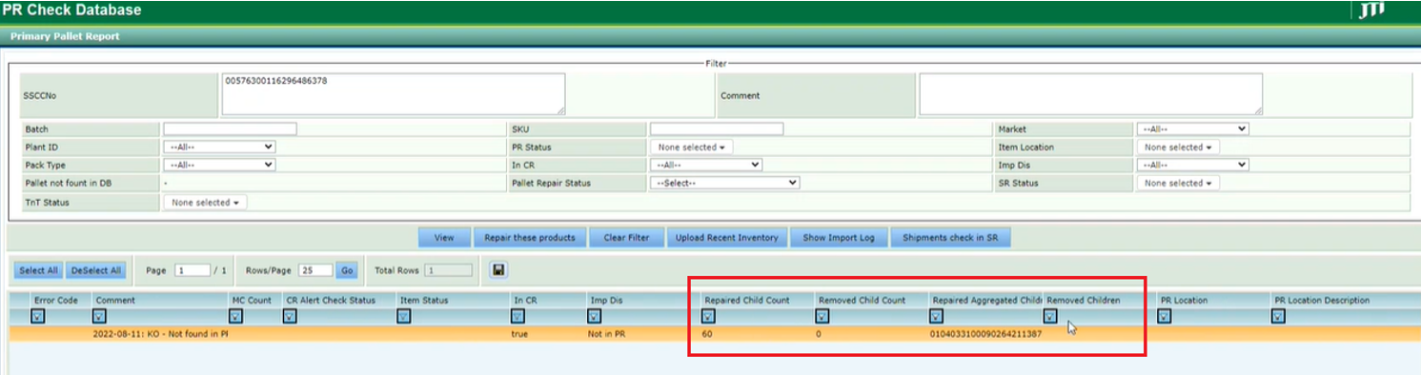
Task: Open filter icon under In CR column
Action: 518,316
